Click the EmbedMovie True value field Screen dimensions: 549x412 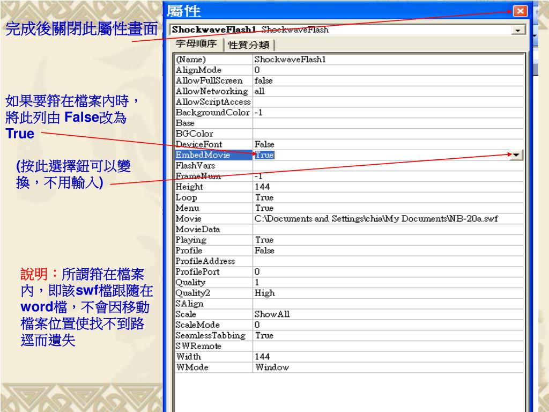(381, 155)
